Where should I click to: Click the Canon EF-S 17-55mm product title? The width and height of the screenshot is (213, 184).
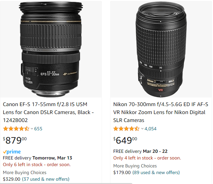tap(48, 112)
